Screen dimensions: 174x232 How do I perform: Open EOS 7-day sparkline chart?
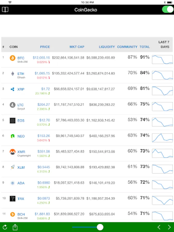(162, 122)
